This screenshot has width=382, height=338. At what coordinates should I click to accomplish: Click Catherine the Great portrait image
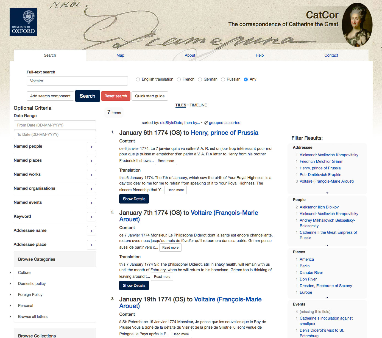click(x=357, y=25)
